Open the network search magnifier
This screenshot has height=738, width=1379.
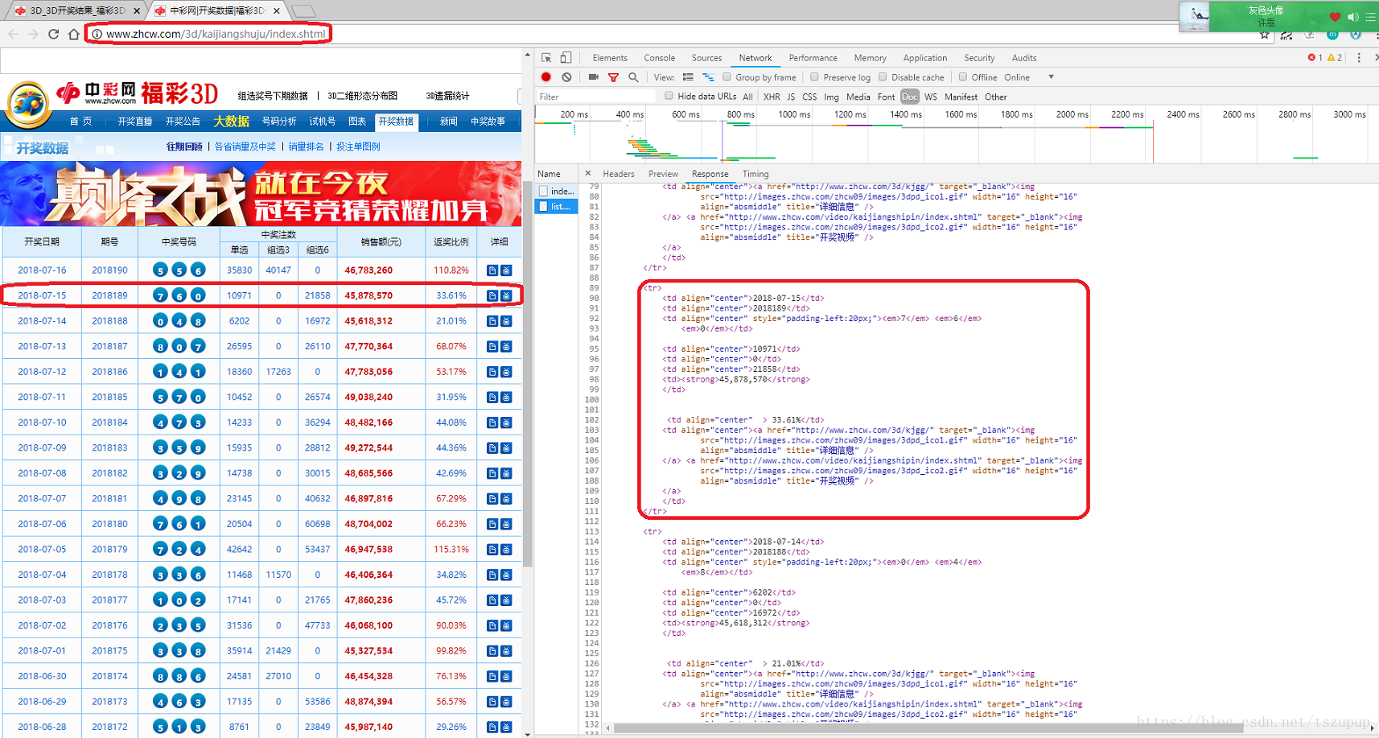634,77
